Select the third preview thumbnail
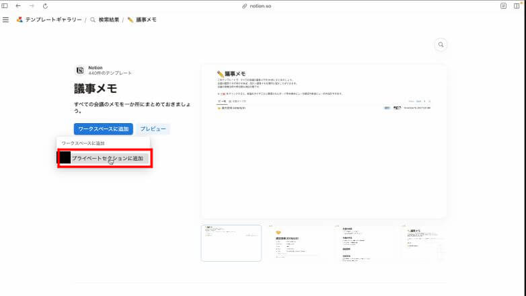 [365, 243]
